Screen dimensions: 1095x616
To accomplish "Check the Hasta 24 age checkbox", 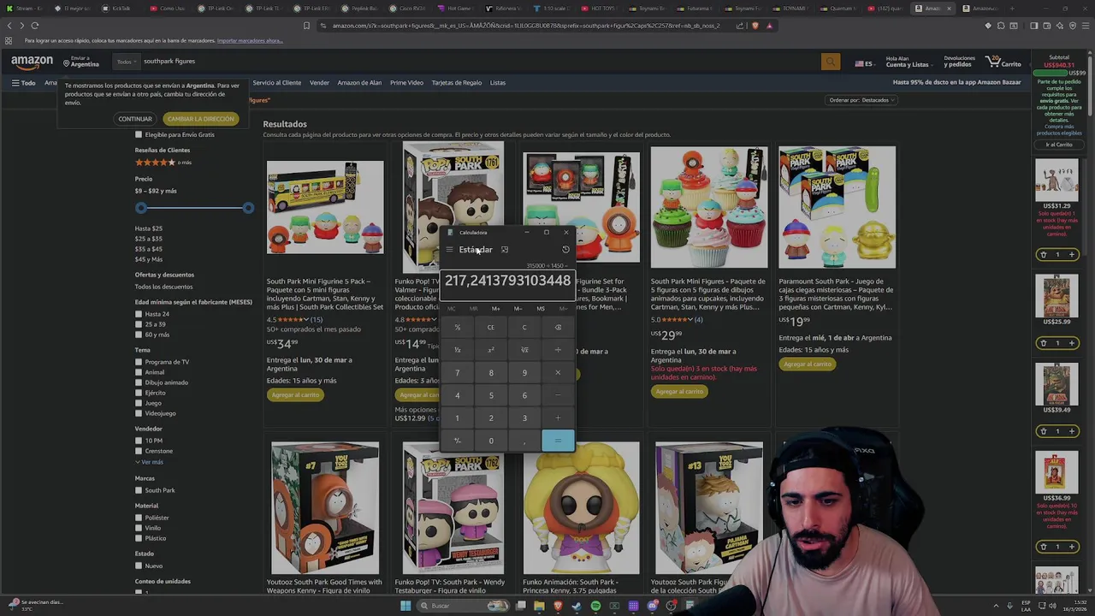I will click(x=139, y=314).
